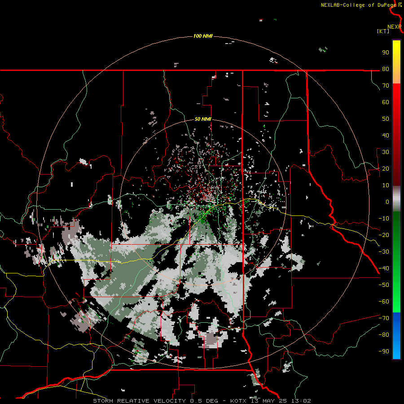The image size is (404, 404).
Task: Click the 50 value on the color scale
Action: [386, 119]
